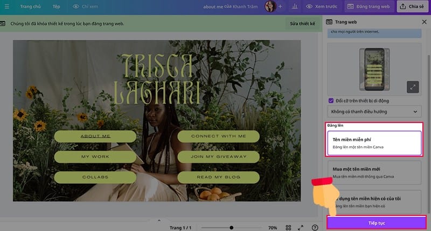The width and height of the screenshot is (431, 231).
Task: Click the Tiếp tục button
Action: 377,222
